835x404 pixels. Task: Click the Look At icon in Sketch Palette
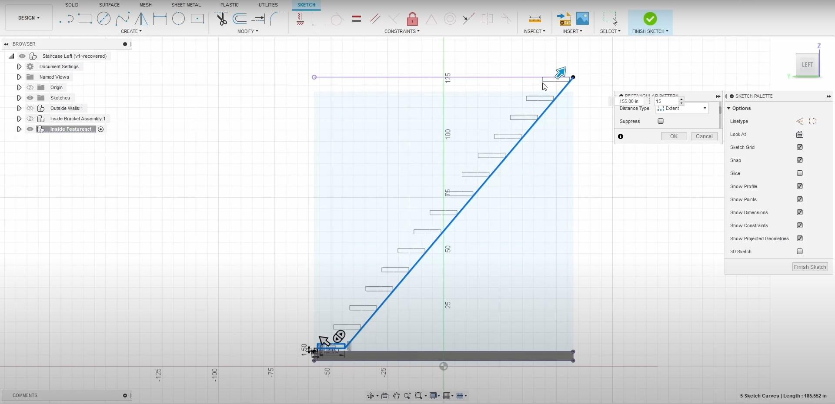click(800, 134)
